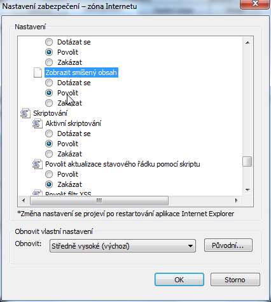This screenshot has width=271, height=302.
Task: Click the horizontal scrollbar left arrow
Action: (24, 200)
